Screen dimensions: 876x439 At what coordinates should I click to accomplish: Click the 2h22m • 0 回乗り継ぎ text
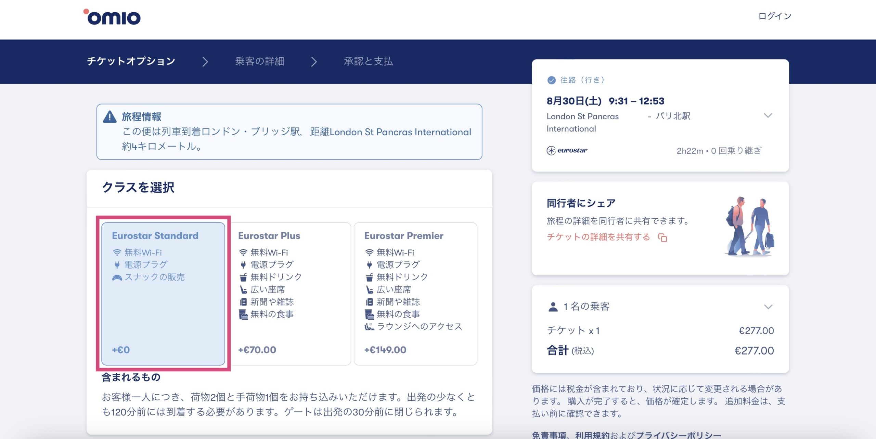click(719, 151)
